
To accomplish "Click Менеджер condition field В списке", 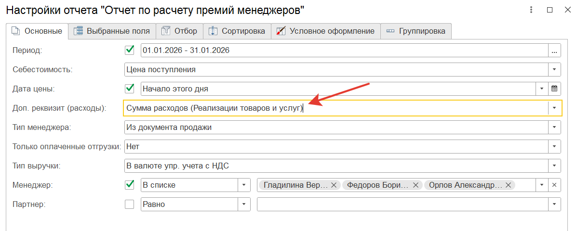I will click(190, 185).
